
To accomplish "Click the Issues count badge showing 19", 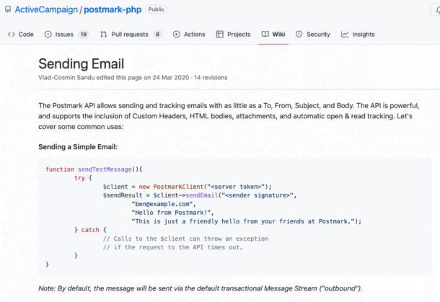I will click(84, 34).
